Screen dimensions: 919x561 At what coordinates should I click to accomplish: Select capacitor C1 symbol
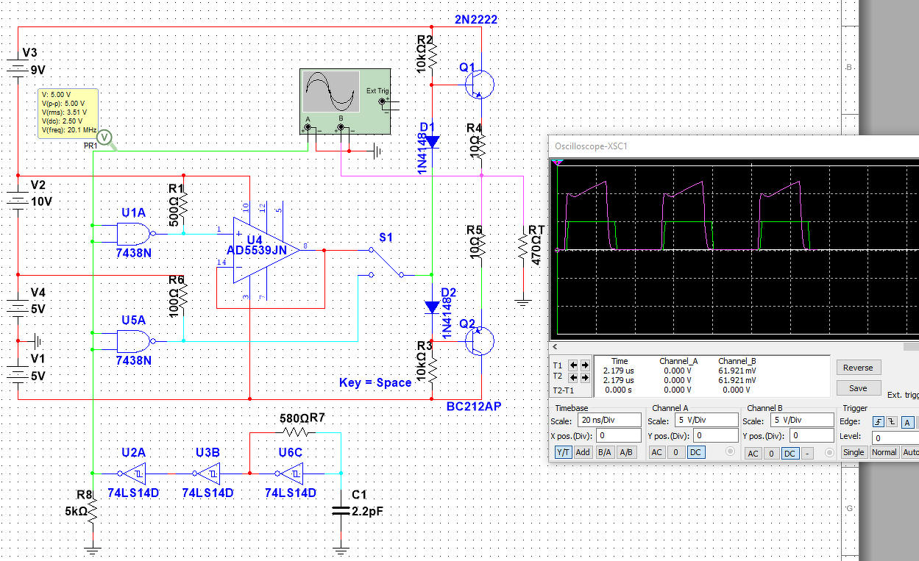[x=341, y=510]
